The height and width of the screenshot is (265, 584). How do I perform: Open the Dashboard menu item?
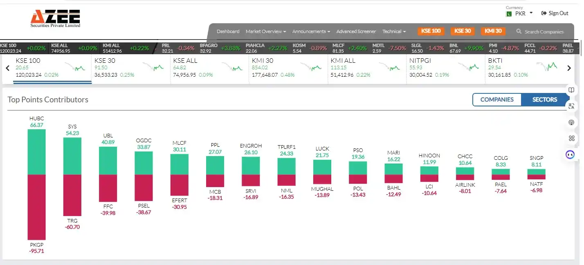tap(228, 31)
